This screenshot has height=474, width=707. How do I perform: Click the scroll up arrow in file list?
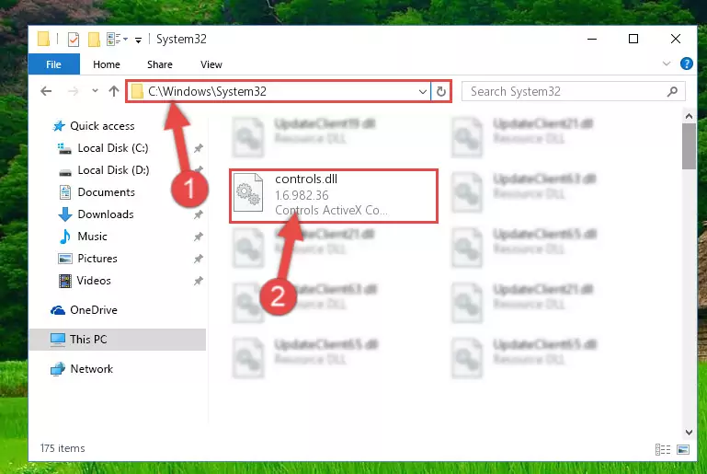pyautogui.click(x=689, y=116)
